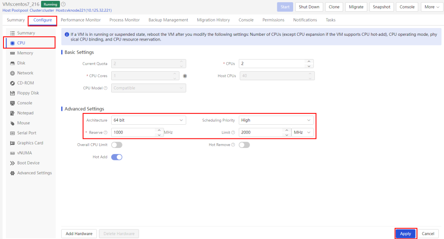Click the Floppy Disk icon
The image size is (444, 239).
coord(13,93)
